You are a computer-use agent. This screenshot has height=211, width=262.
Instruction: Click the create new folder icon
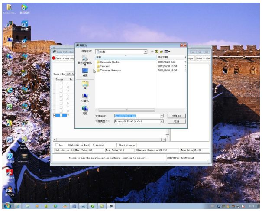pyautogui.click(x=161, y=52)
